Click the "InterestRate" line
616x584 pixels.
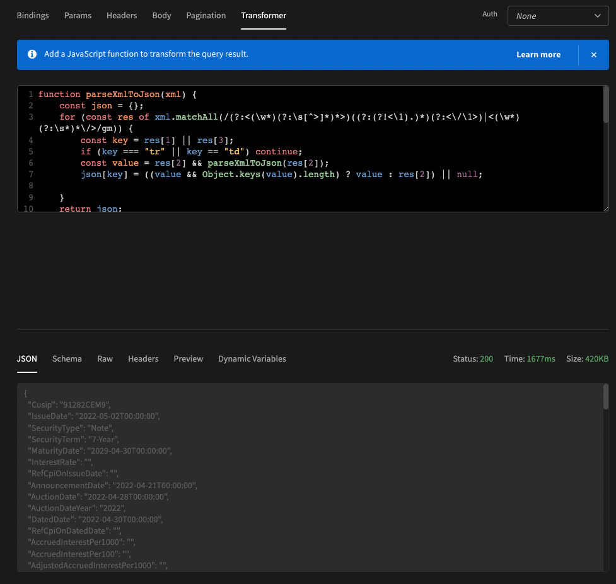click(60, 462)
